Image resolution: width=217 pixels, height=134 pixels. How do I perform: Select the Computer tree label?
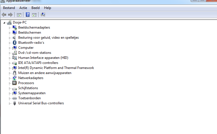[x=26, y=48]
